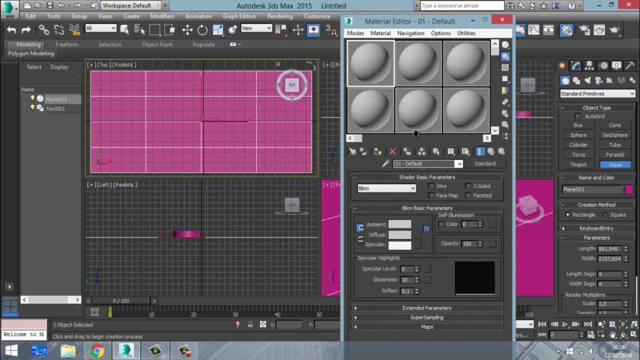Click the Teapot primitive button
The height and width of the screenshot is (360, 640).
578,164
